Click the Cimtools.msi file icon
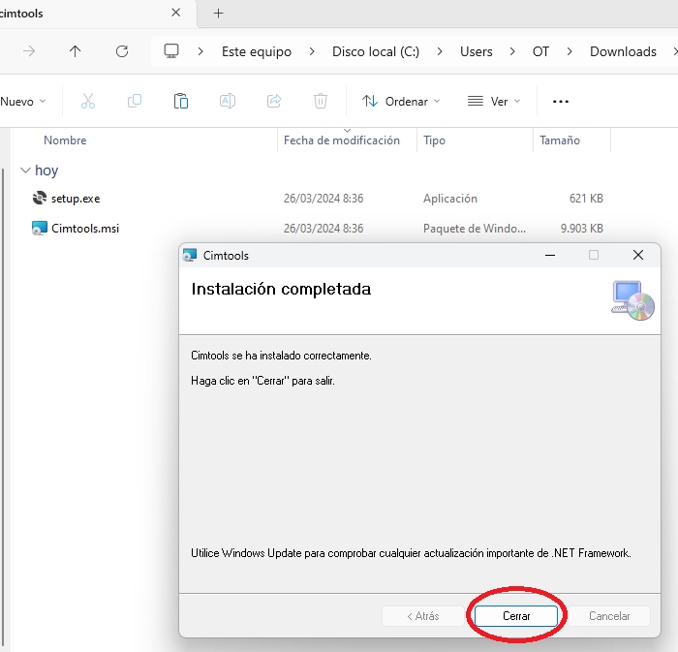The image size is (678, 652). (x=40, y=228)
